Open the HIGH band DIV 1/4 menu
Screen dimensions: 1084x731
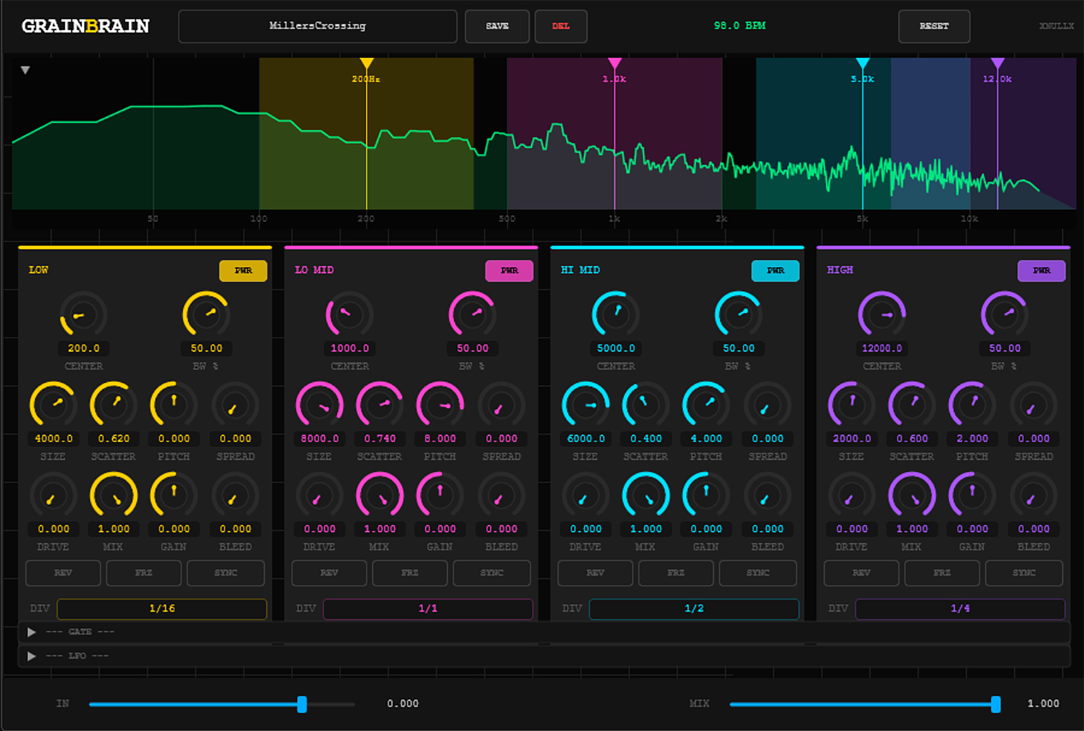960,609
